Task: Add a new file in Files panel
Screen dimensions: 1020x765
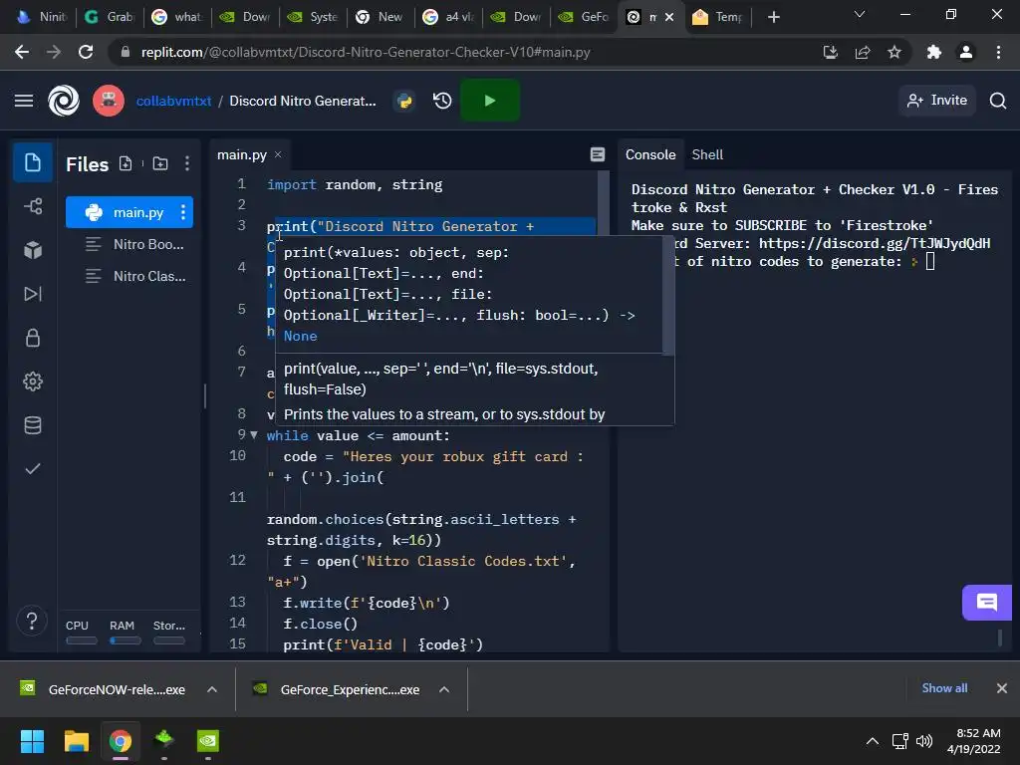Action: 126,164
